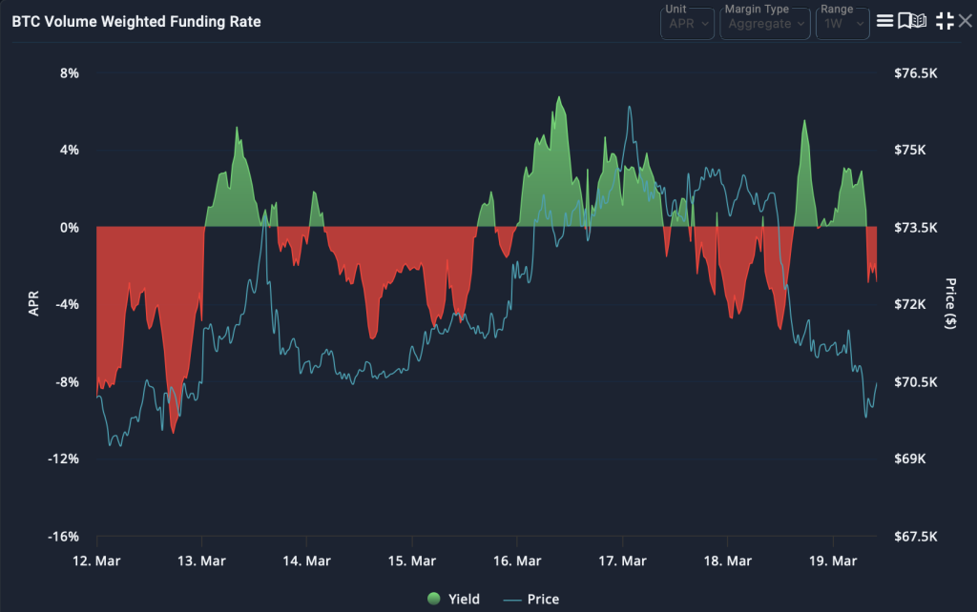Click the $73.5K label on price axis
Viewport: 977px width, 612px height.
915,228
